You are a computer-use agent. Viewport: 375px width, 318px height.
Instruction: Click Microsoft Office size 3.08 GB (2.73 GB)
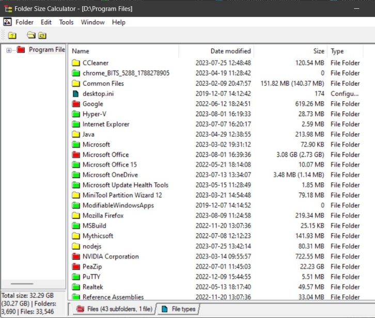click(x=301, y=155)
